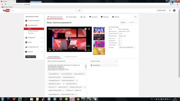
Task: Click Отмена button
Action: (123, 22)
